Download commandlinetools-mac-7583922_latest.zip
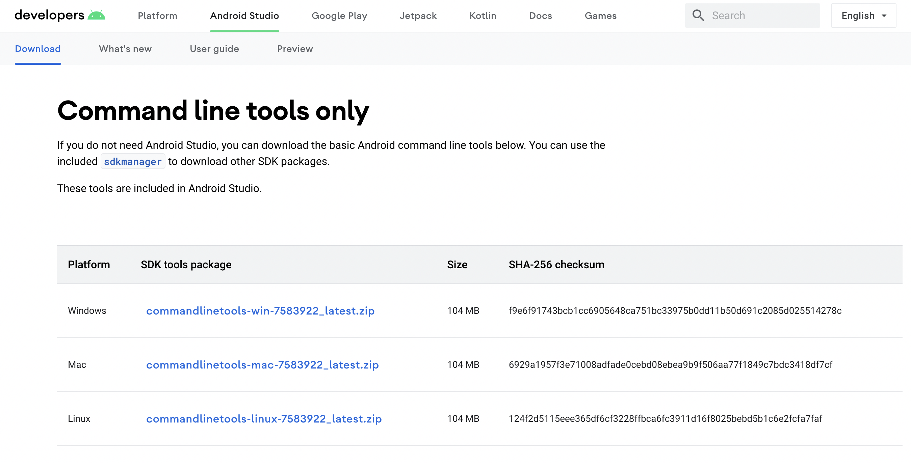Screen dimensions: 911x463 click(x=262, y=365)
